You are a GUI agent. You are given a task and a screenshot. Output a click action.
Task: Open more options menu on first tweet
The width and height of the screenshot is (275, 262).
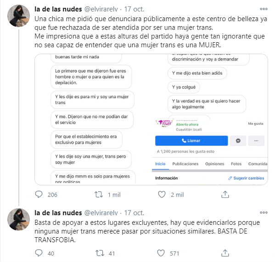point(264,9)
